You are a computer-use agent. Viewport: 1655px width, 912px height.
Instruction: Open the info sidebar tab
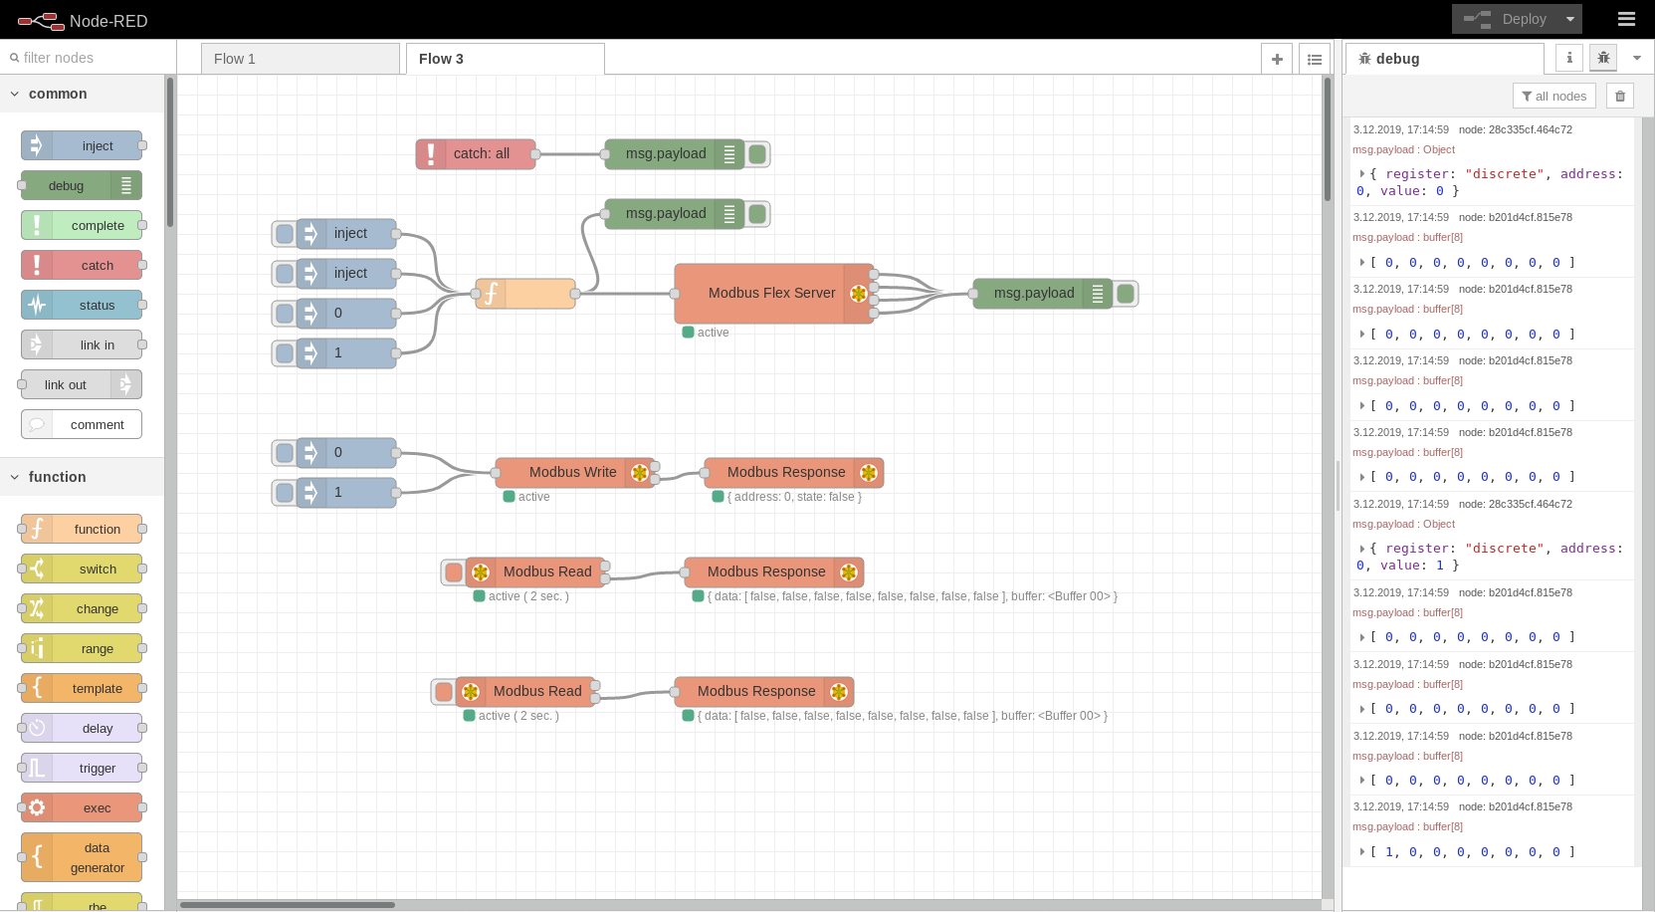coord(1568,58)
